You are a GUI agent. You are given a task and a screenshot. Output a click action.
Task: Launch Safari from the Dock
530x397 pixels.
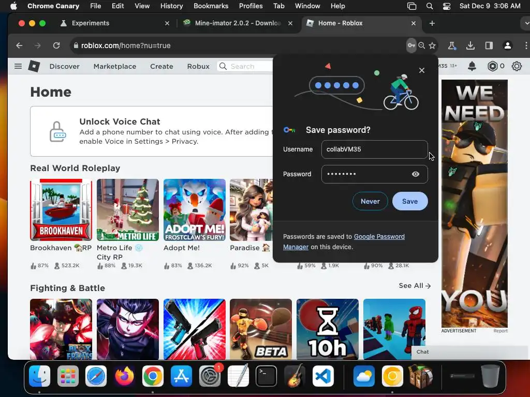(96, 376)
